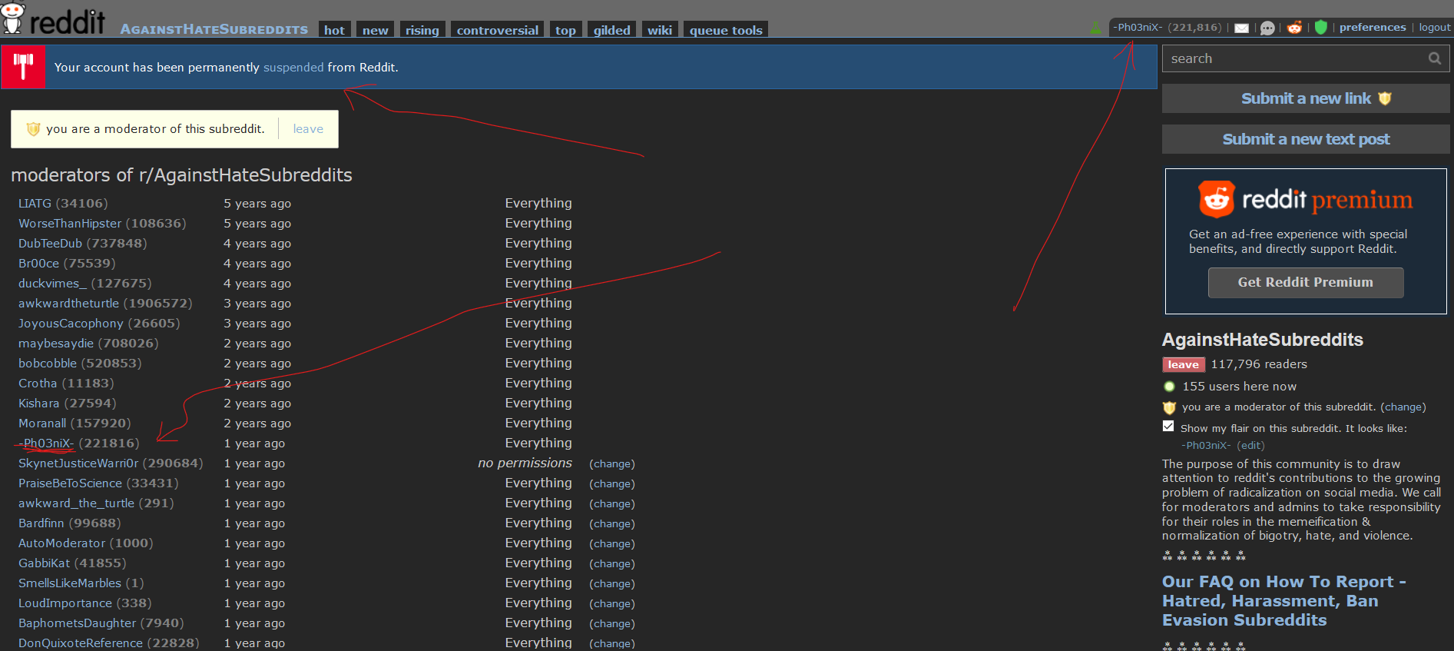Open moderator Moranall profile
This screenshot has width=1454, height=651.
coord(42,423)
